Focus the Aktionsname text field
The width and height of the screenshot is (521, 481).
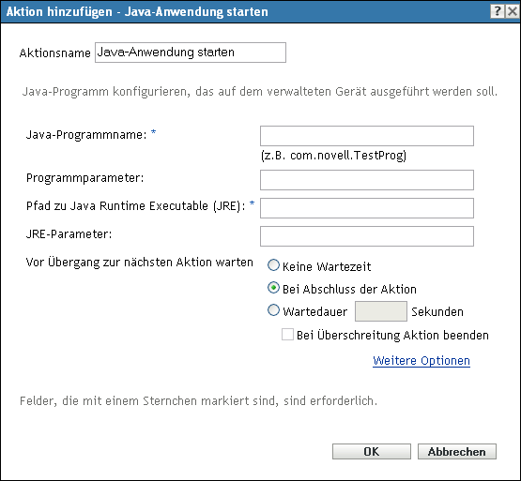click(x=191, y=53)
